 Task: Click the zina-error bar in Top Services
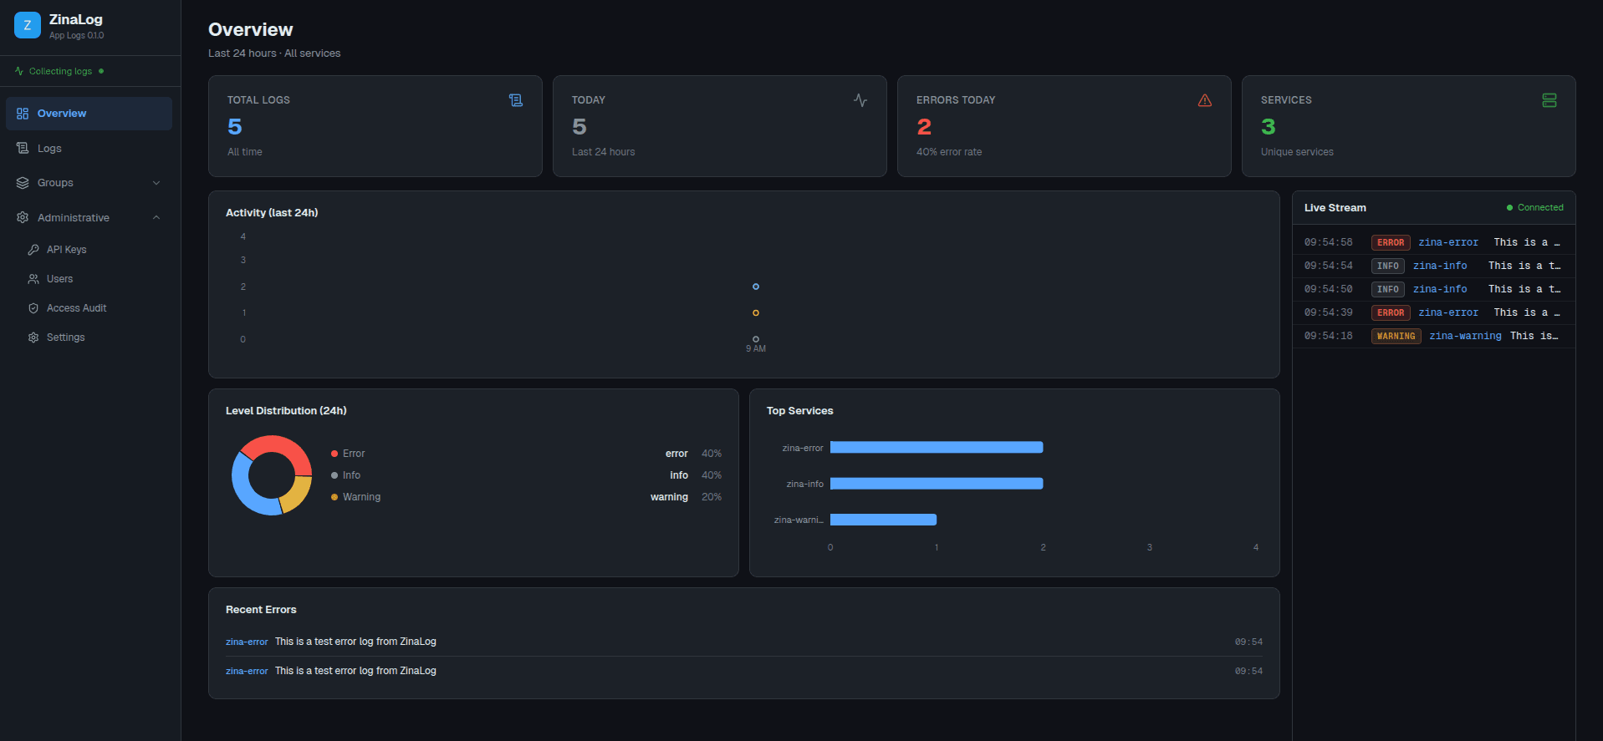click(937, 448)
